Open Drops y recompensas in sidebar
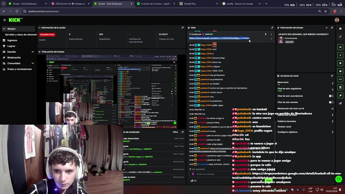This screenshot has width=345, height=194. pyautogui.click(x=18, y=69)
